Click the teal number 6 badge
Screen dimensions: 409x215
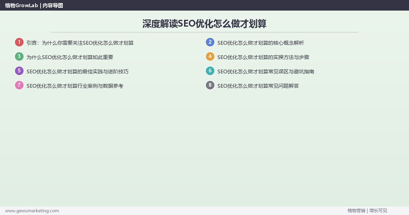tap(210, 71)
